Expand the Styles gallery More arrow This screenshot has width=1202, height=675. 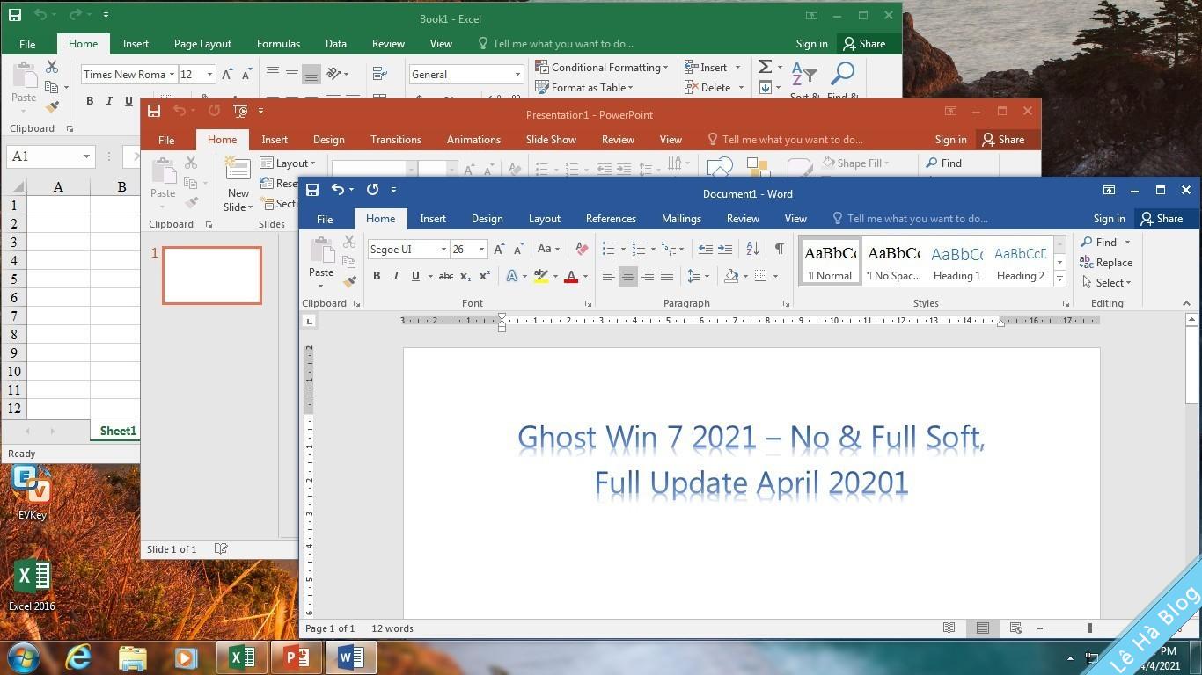pyautogui.click(x=1059, y=279)
